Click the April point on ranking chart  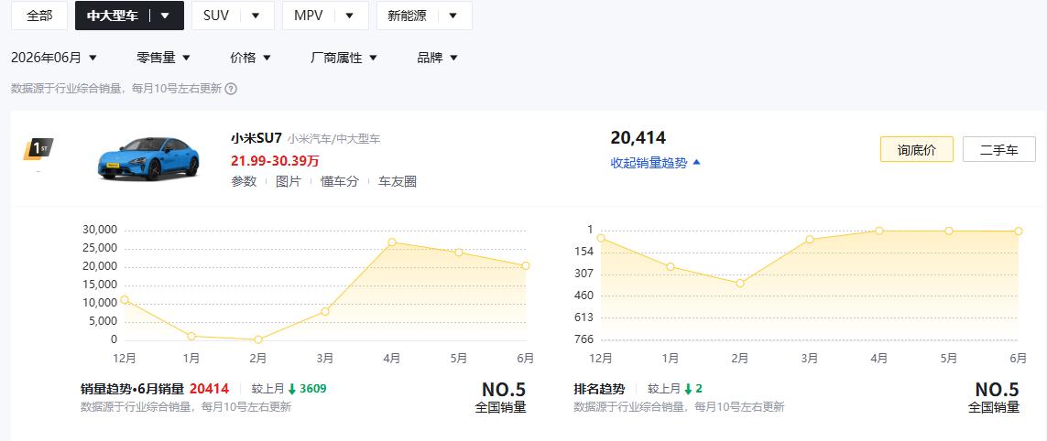coord(879,231)
